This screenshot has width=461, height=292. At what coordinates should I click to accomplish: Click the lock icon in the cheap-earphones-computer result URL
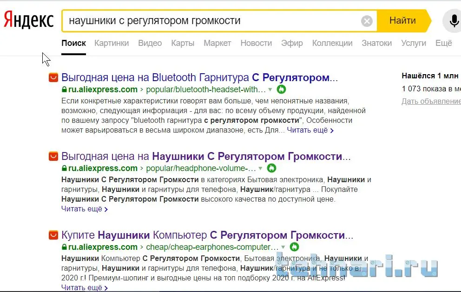(64, 247)
